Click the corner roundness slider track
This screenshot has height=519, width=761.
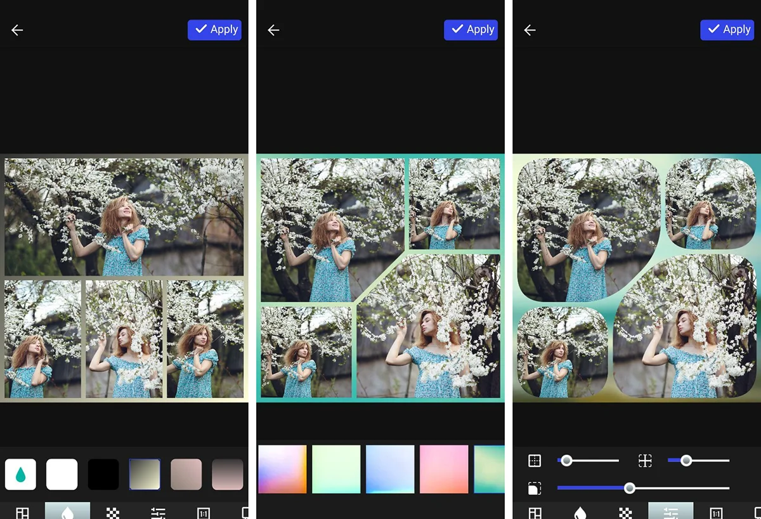click(643, 488)
